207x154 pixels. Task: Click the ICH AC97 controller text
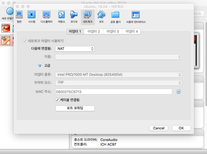click(x=108, y=145)
